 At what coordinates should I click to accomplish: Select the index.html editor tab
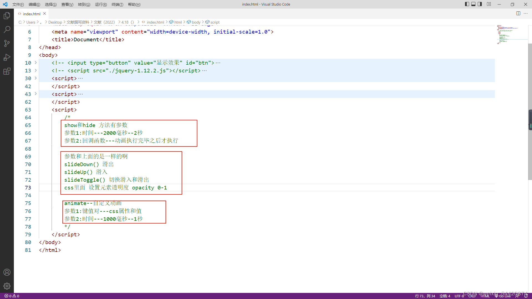(x=31, y=14)
